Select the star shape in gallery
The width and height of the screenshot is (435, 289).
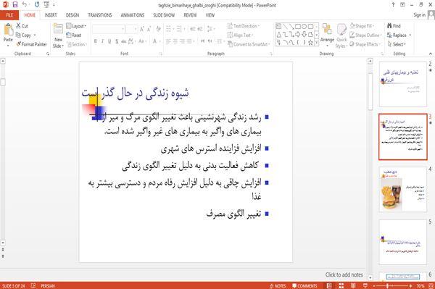pos(310,43)
